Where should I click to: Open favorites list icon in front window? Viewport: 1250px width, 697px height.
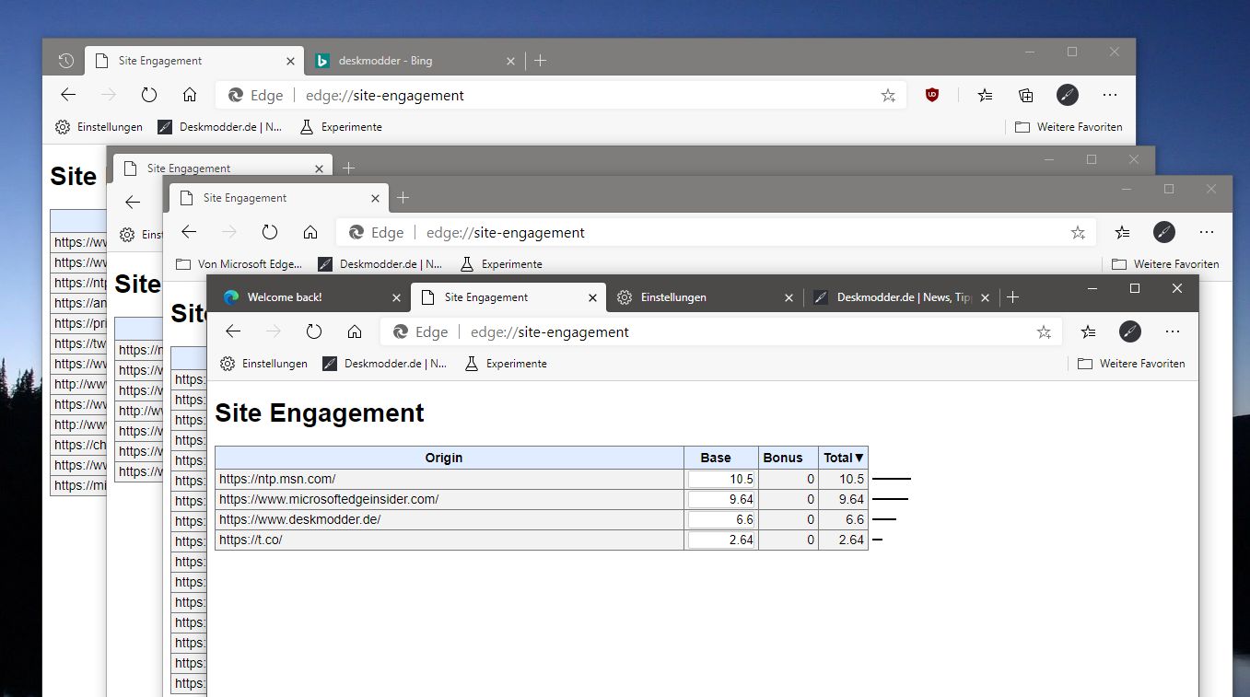tap(1089, 331)
